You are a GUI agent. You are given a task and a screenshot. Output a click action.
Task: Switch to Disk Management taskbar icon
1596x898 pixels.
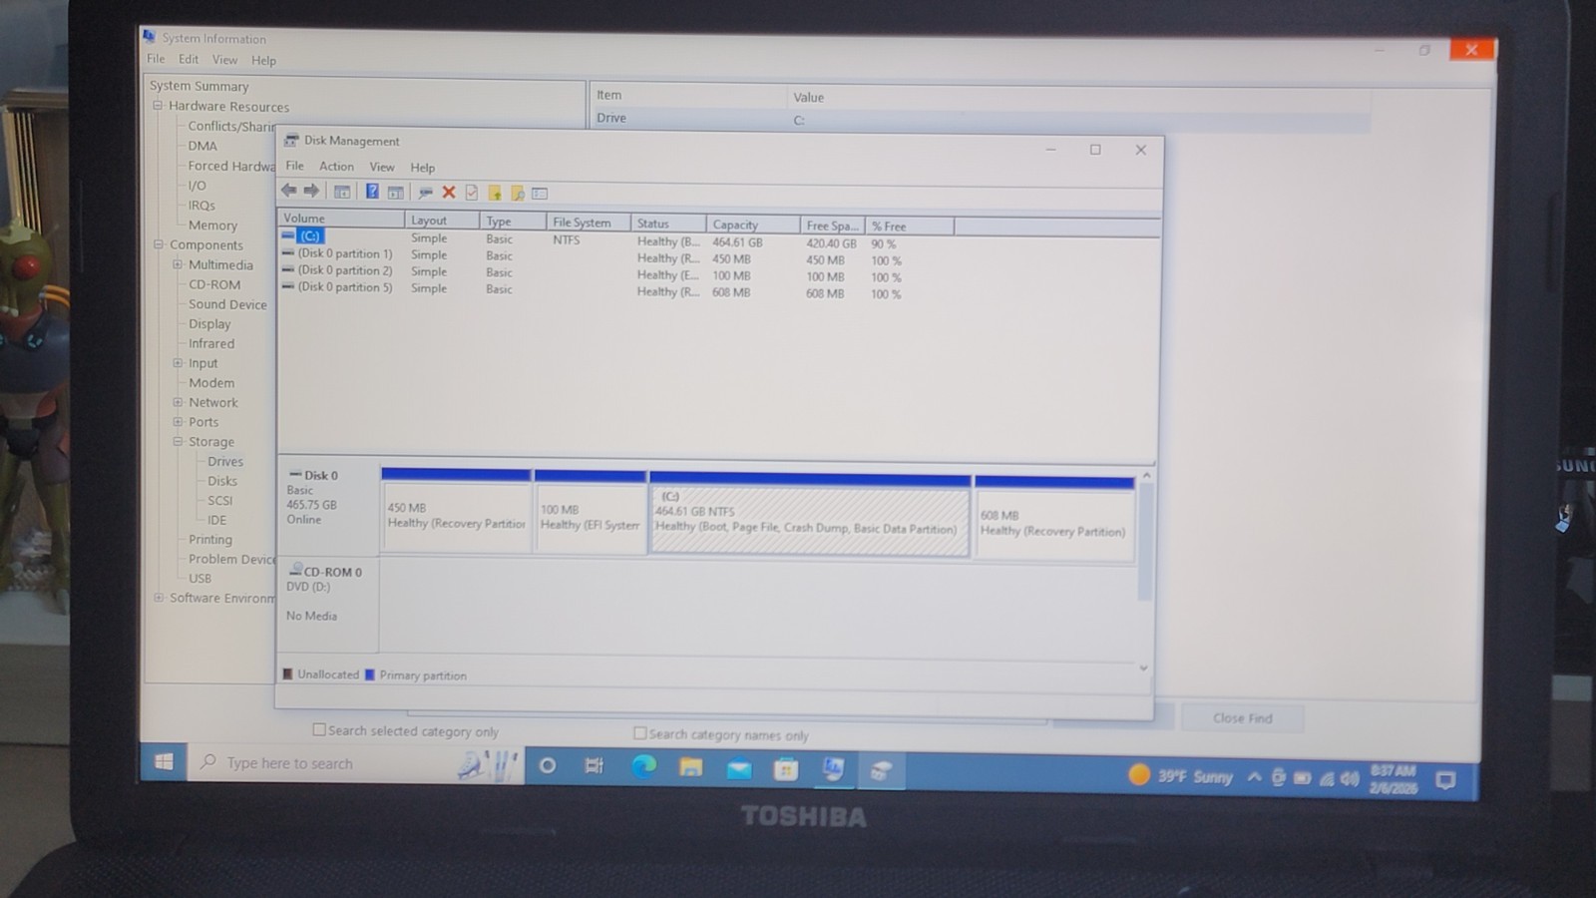click(x=881, y=770)
